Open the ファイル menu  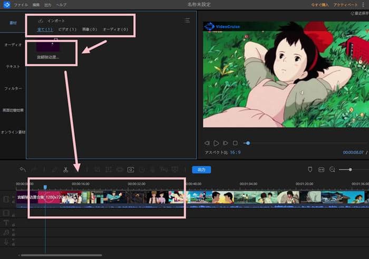coord(21,5)
